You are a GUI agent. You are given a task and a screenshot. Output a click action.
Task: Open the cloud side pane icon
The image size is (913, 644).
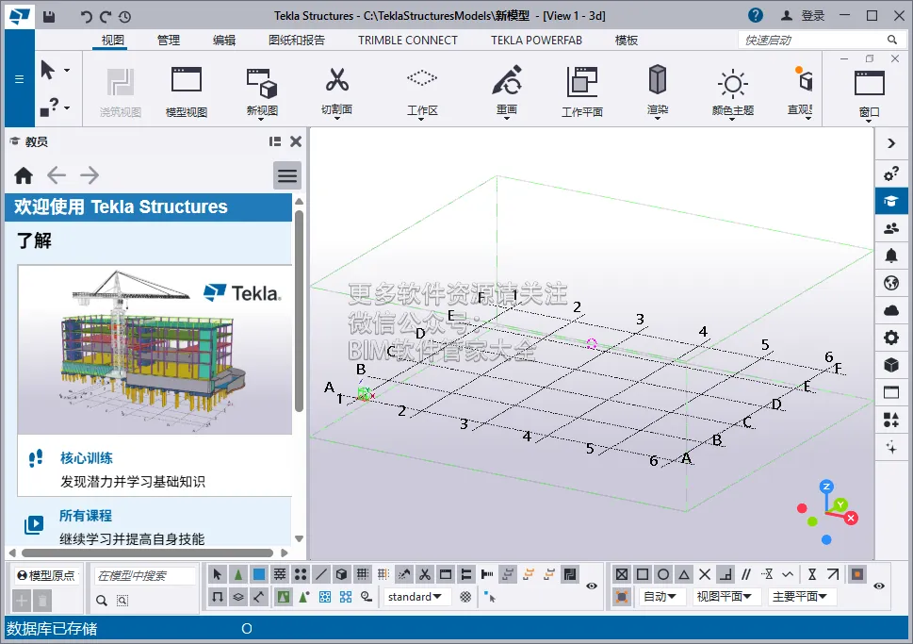tap(891, 310)
